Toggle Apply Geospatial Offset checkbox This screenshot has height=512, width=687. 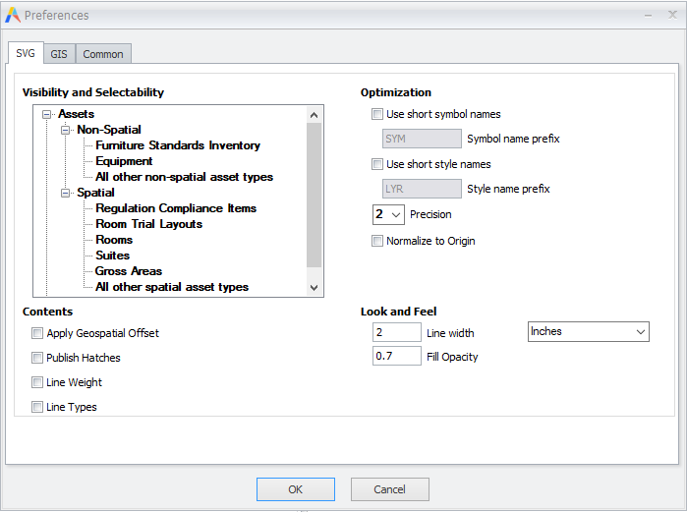pyautogui.click(x=37, y=333)
